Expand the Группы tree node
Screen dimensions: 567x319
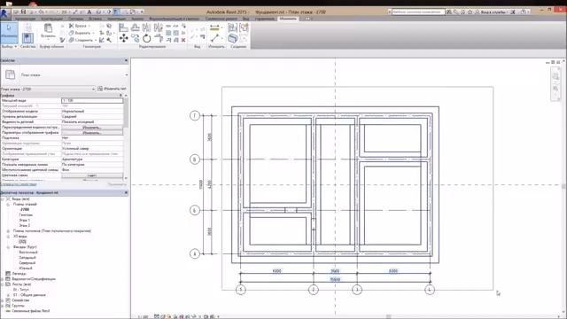[3, 306]
